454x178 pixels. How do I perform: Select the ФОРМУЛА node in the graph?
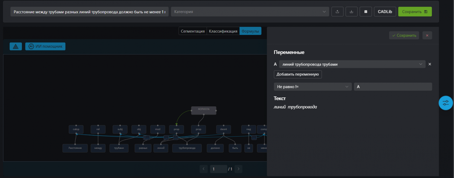point(204,110)
